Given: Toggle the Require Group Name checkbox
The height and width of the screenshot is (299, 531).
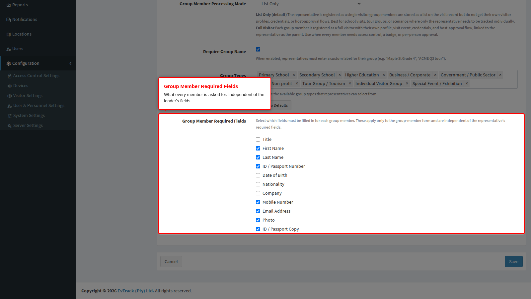Looking at the screenshot, I should 258,50.
